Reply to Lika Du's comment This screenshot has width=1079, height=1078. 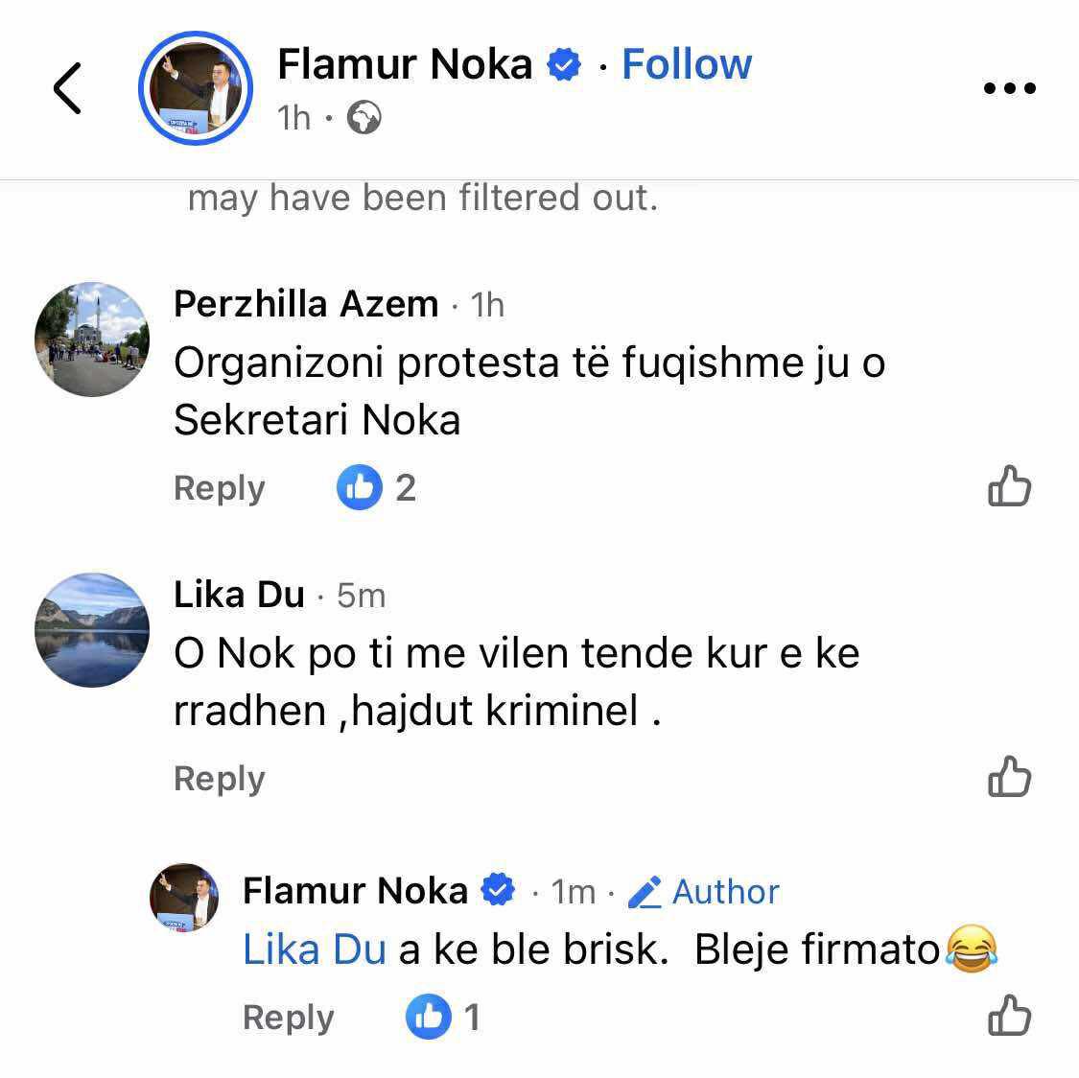[219, 778]
